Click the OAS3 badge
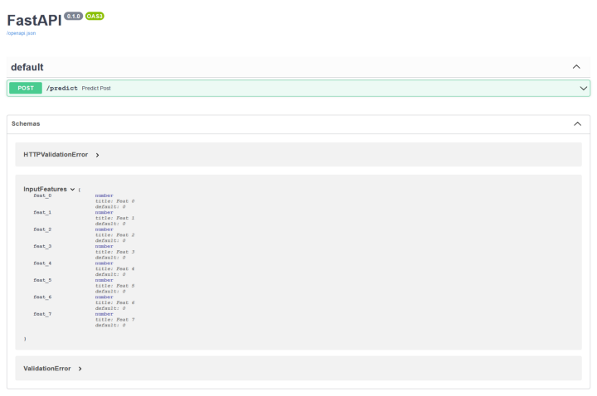The image size is (597, 396). pos(95,16)
